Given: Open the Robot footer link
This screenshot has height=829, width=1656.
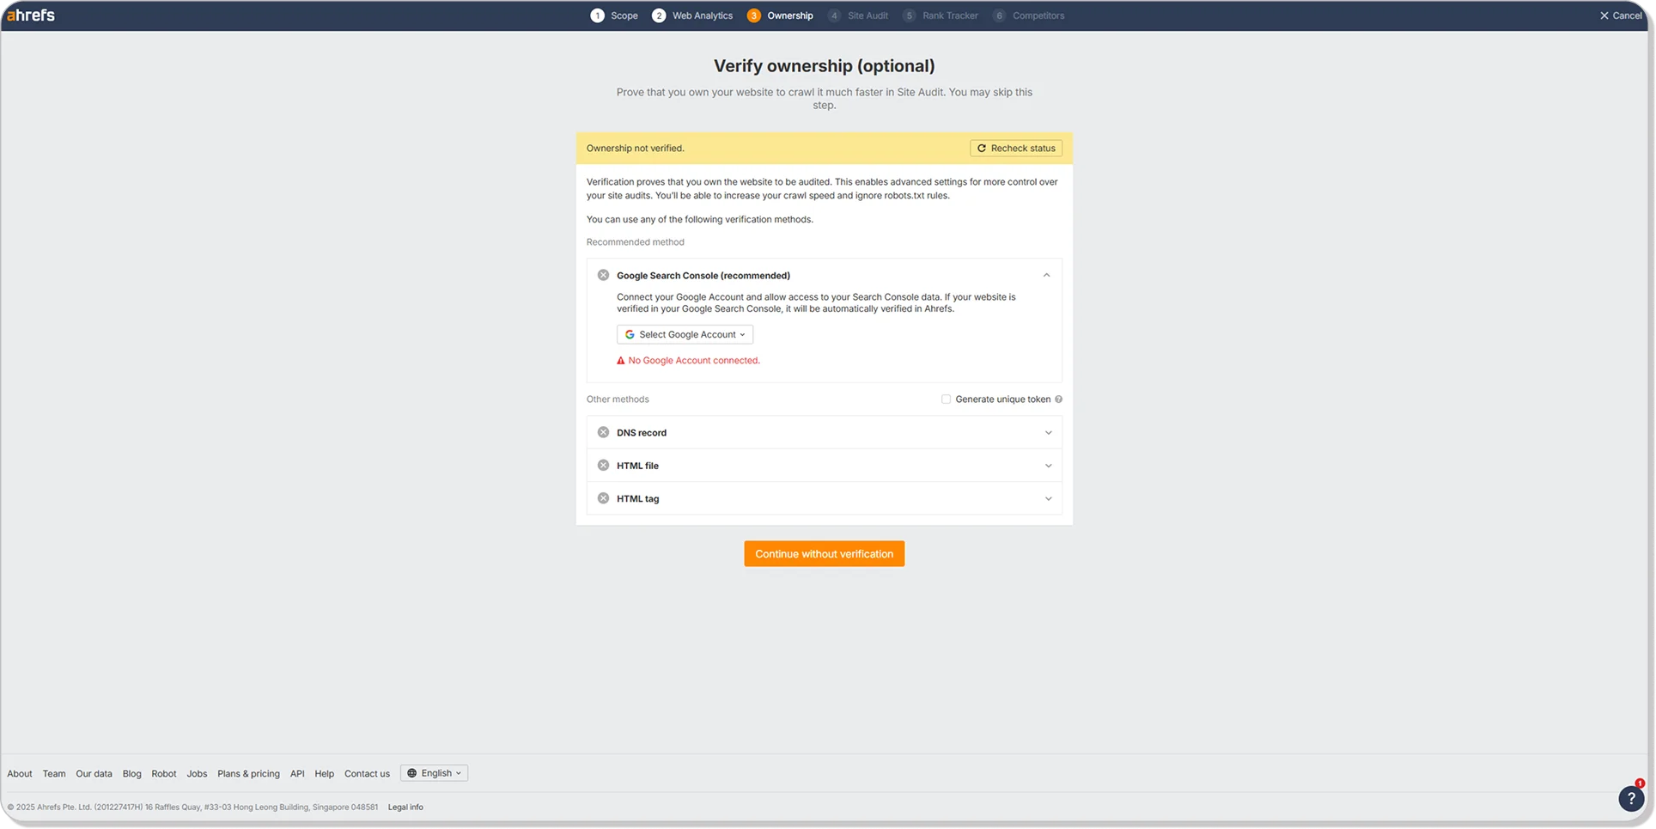Looking at the screenshot, I should pos(163,774).
